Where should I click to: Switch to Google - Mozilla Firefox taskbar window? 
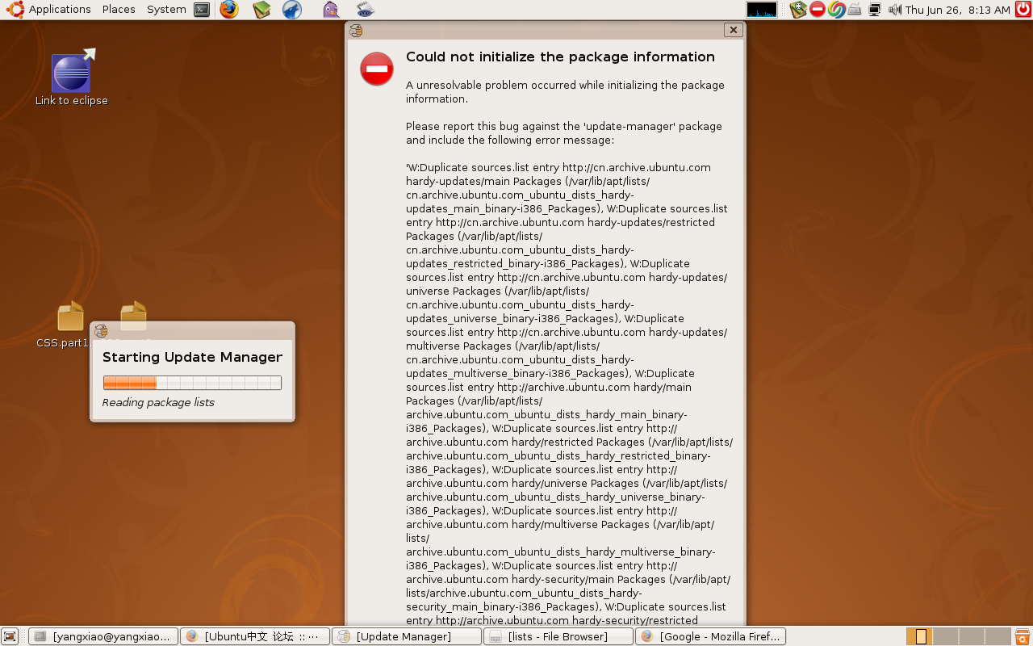[710, 636]
